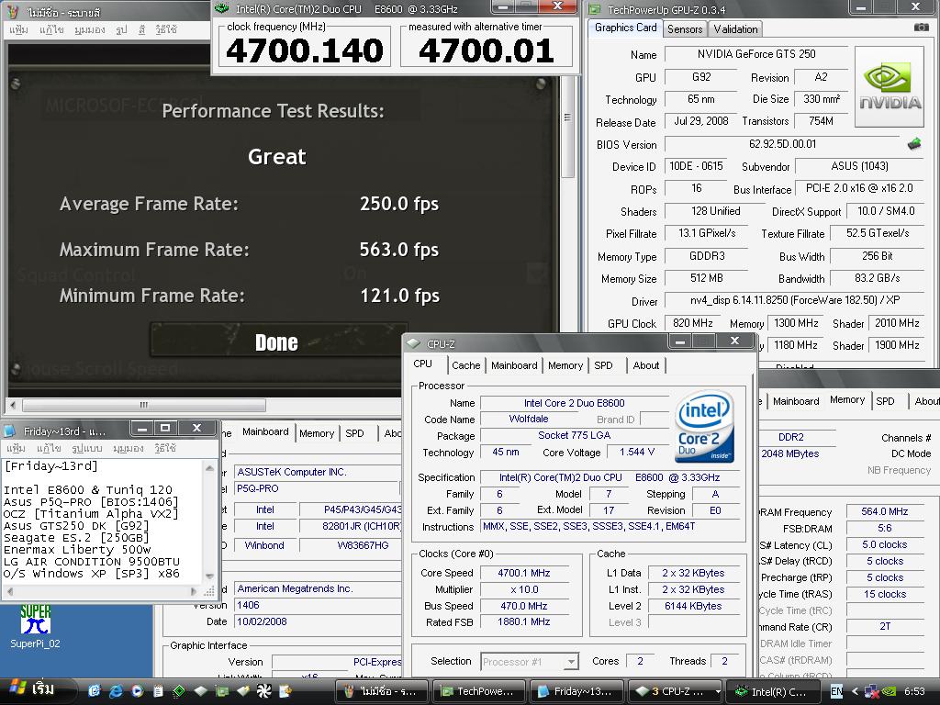Click the Bus Speed value 470.0 MHz
Image resolution: width=940 pixels, height=705 pixels.
pyautogui.click(x=523, y=606)
